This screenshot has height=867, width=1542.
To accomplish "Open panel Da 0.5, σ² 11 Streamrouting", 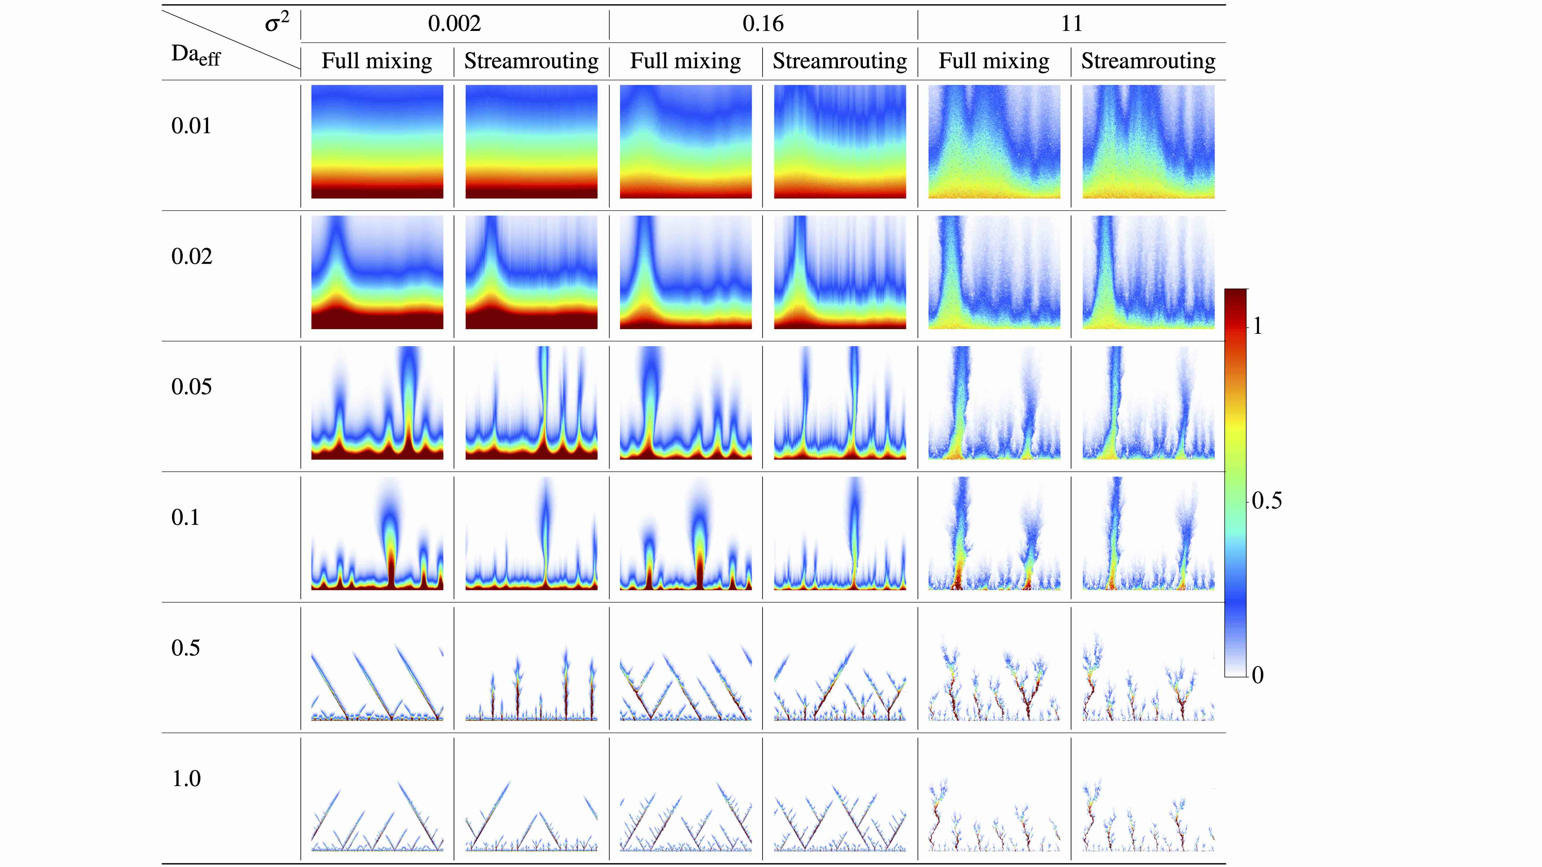I will click(1148, 664).
